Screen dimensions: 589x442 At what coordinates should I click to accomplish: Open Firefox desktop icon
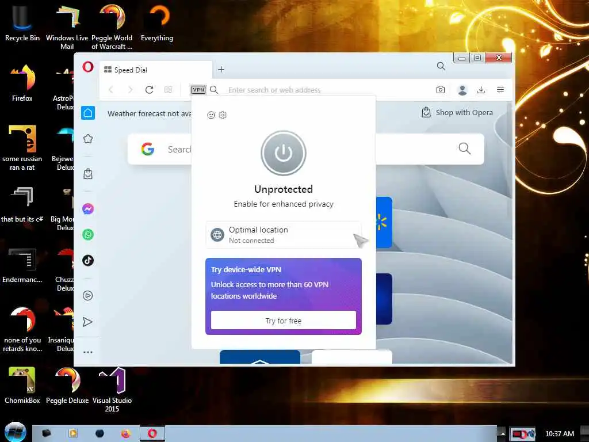point(22,83)
